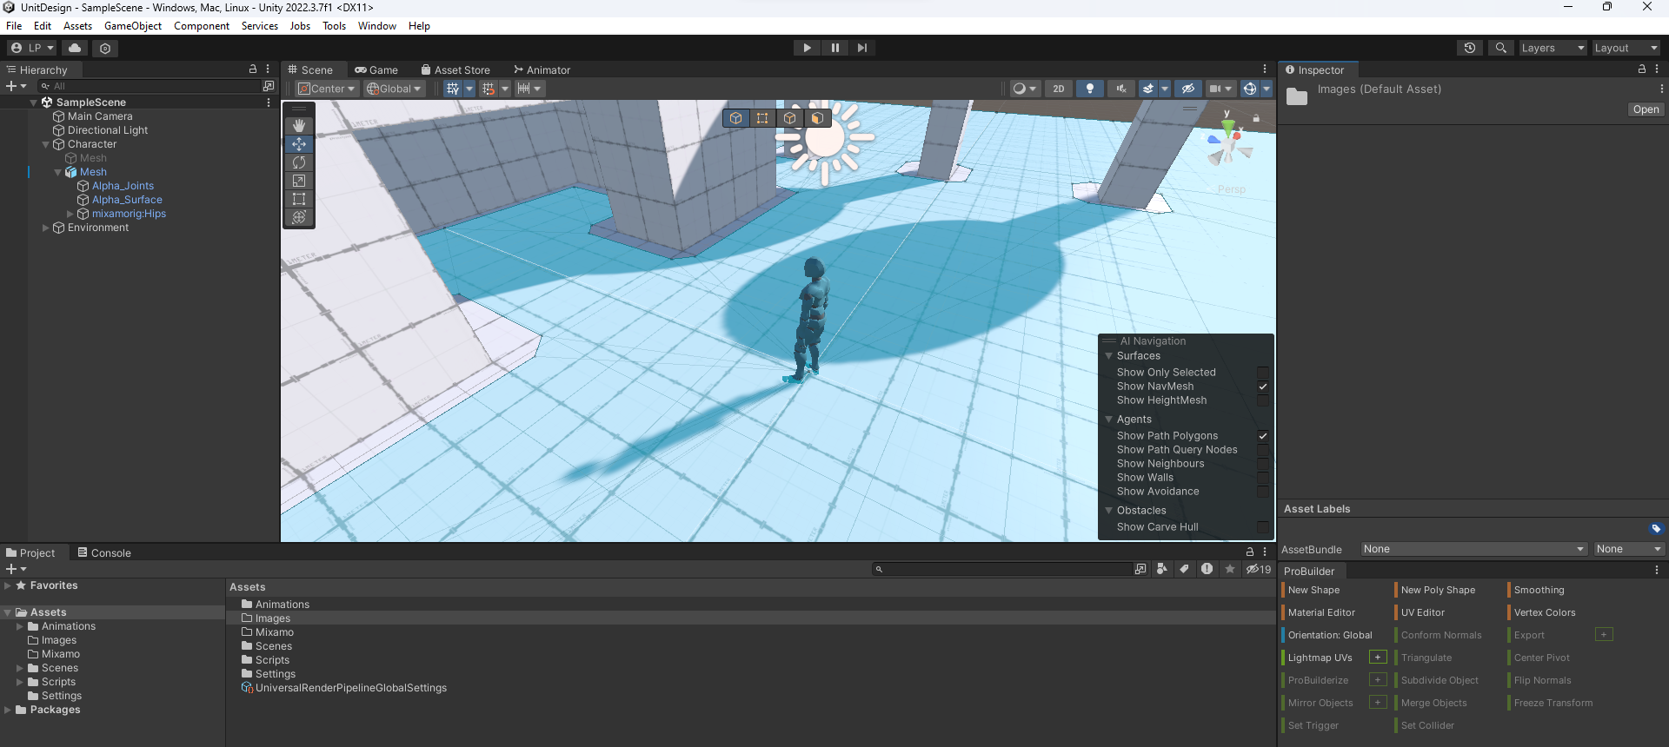Open the LP account dropdown
1669x747 pixels.
pos(32,48)
